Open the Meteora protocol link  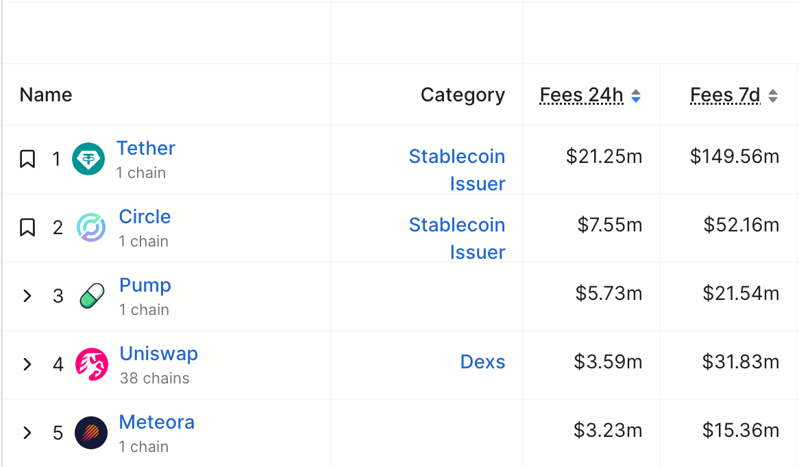coord(156,422)
